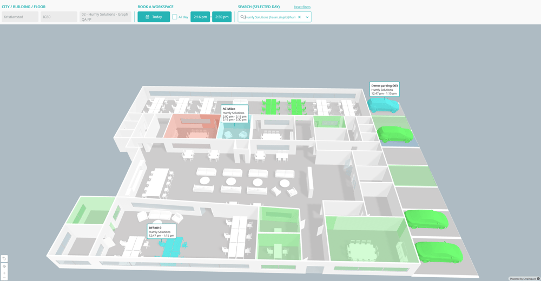Click the Reset filters link
This screenshot has height=281, width=541.
(302, 7)
